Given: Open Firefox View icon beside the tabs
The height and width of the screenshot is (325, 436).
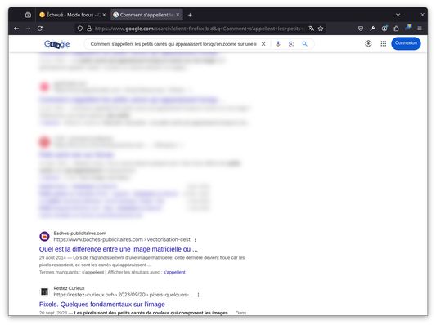Looking at the screenshot, I should pos(28,15).
